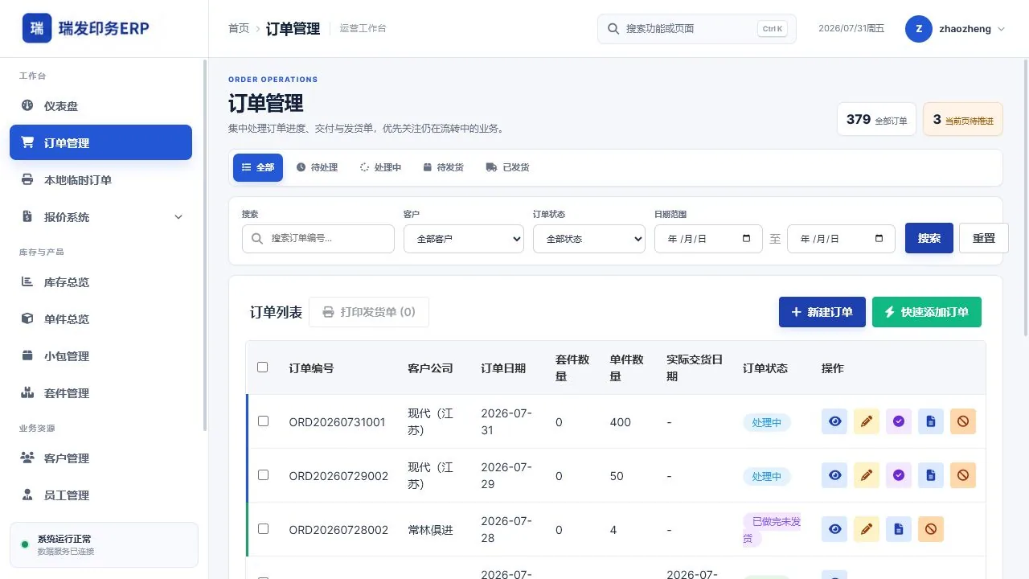1029x579 pixels.
Task: Focus the 搜索订单编号 search field
Action: coord(318,239)
